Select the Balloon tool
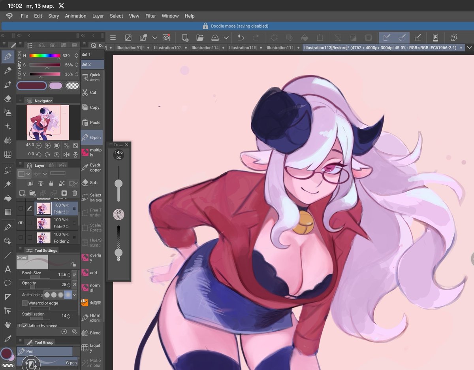 (x=8, y=283)
